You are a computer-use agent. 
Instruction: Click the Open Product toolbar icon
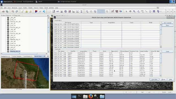point(3,12)
